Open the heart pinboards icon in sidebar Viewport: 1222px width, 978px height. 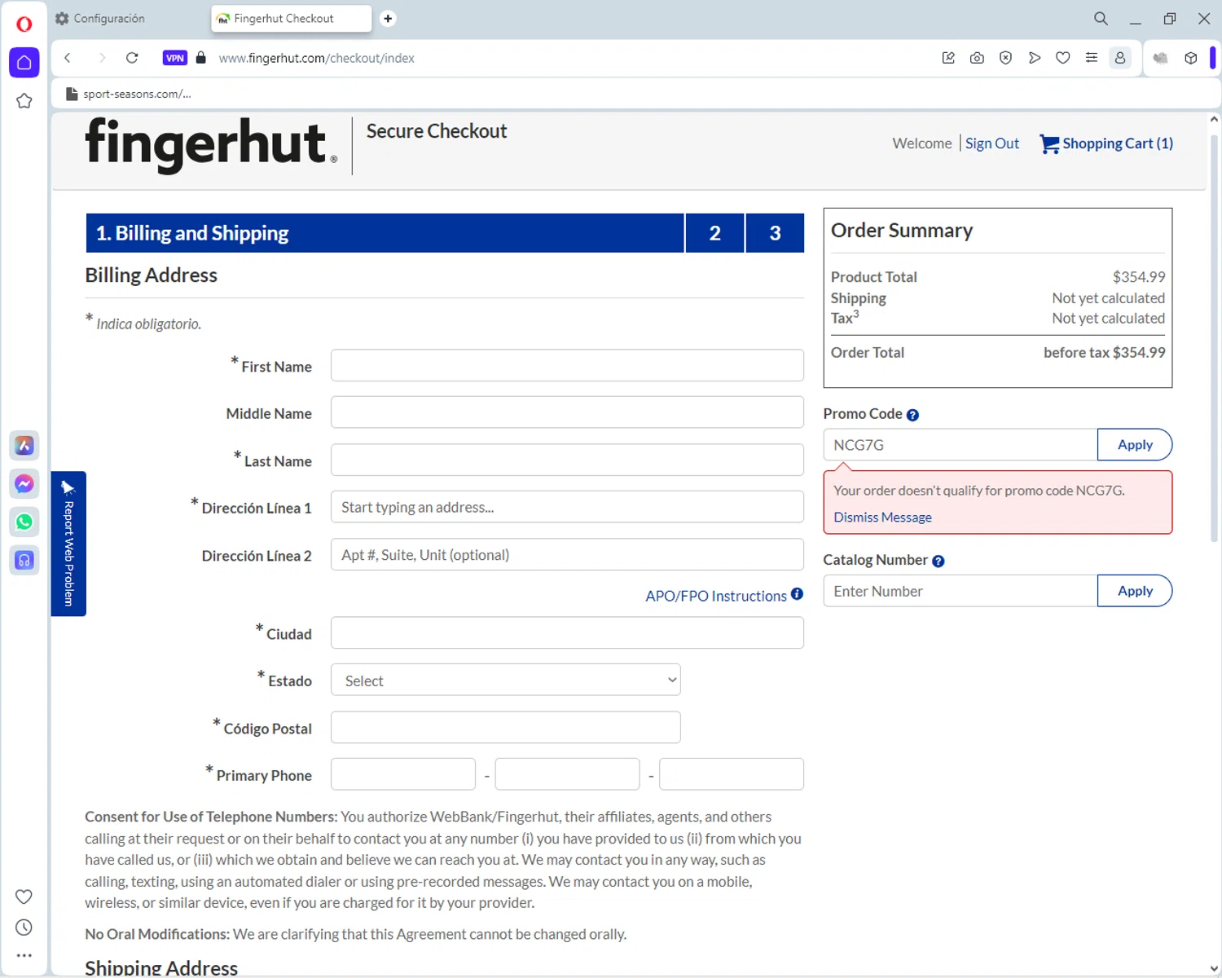(24, 896)
